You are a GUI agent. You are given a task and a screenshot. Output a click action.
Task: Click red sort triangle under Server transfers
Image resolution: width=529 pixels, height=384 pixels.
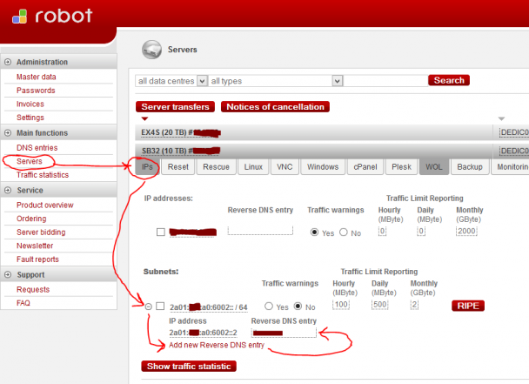(144, 118)
